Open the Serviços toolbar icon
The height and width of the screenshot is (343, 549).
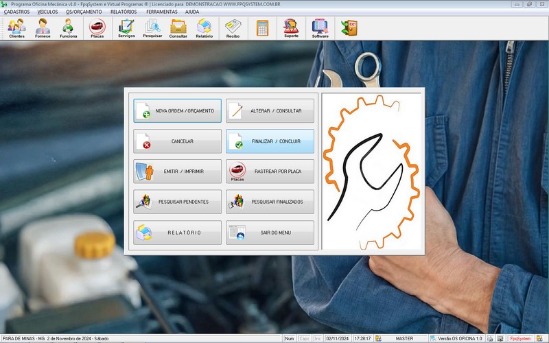[126, 28]
